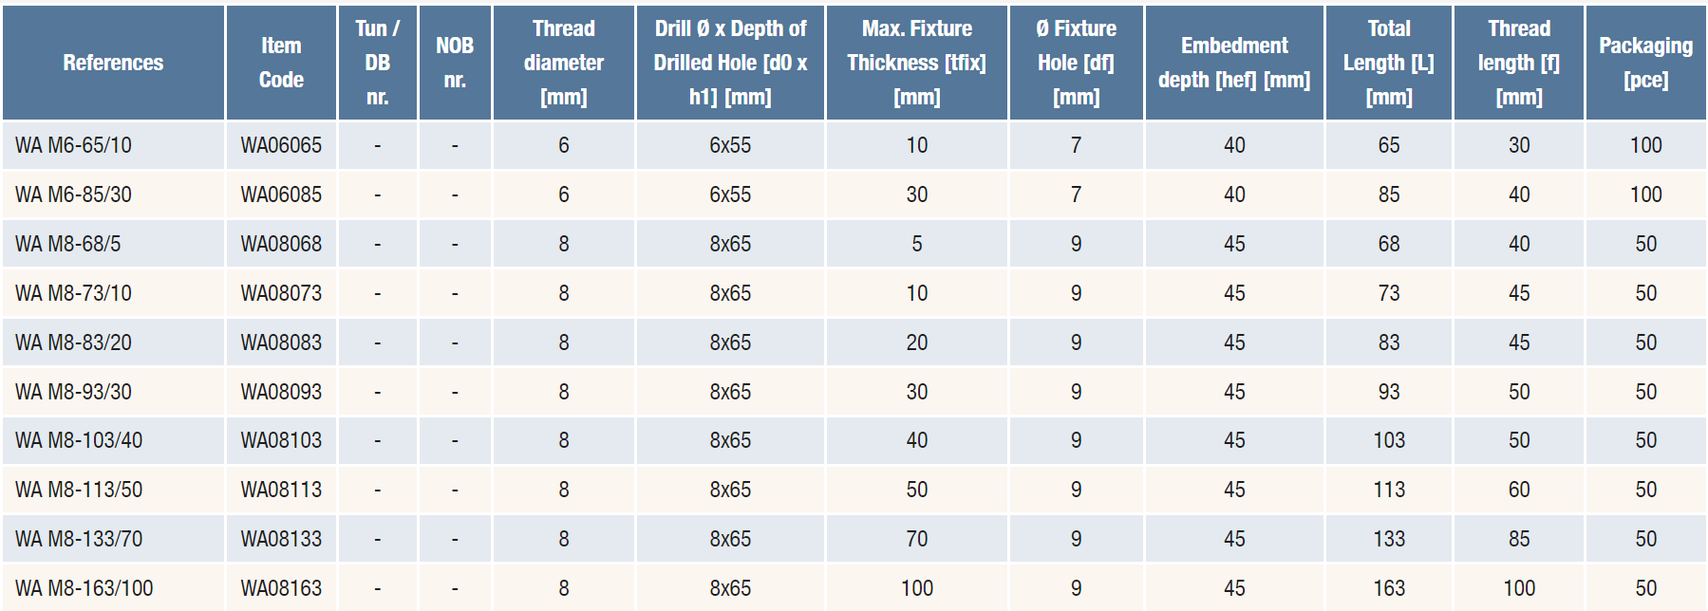Select the Item Code column header
This screenshot has width=1708, height=611.
[281, 63]
